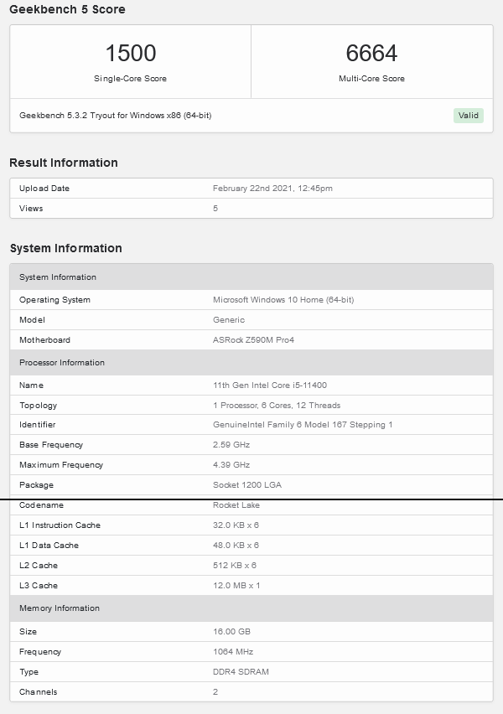Click the Views count value 5
The height and width of the screenshot is (714, 503).
pos(215,208)
